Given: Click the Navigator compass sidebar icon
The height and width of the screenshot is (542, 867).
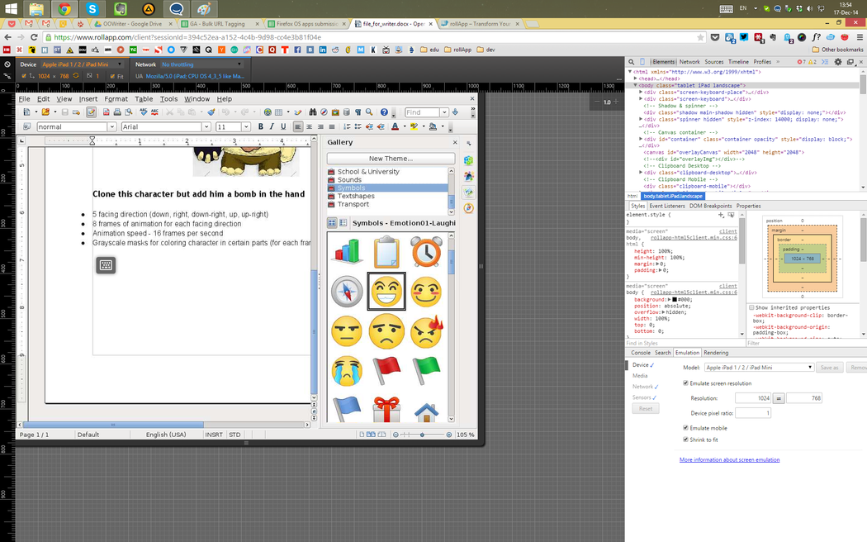Looking at the screenshot, I should click(468, 207).
